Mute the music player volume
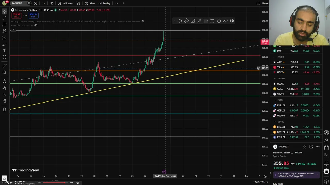 (78, 183)
